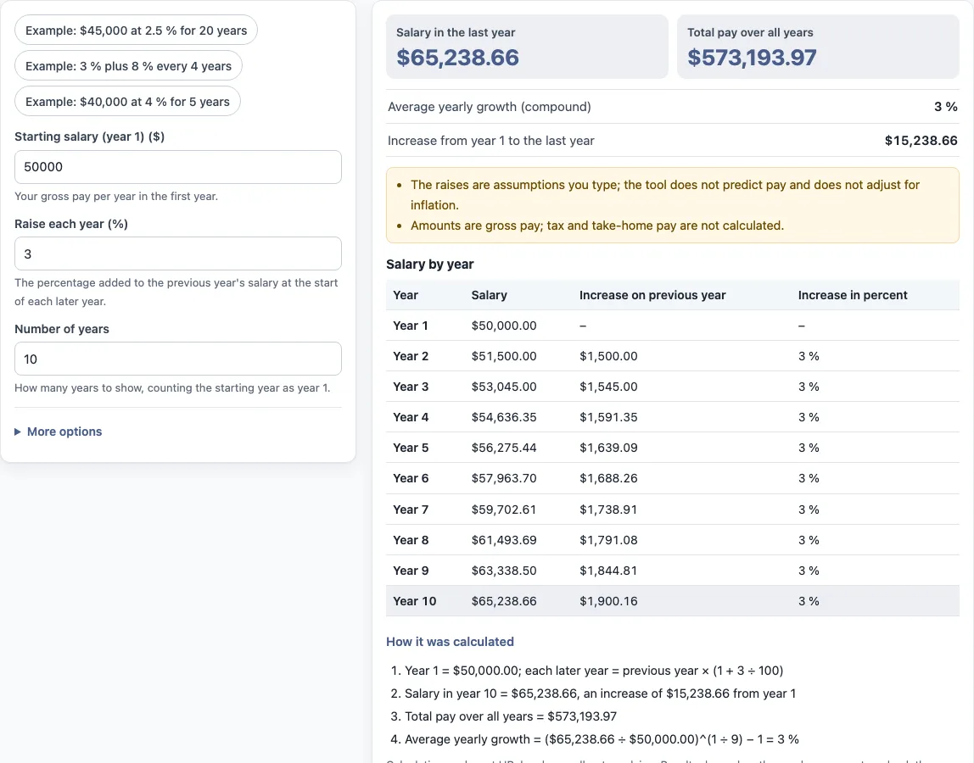Select Year 2 increase $1,500.00
Screen dimensions: 974x763
tap(608, 356)
